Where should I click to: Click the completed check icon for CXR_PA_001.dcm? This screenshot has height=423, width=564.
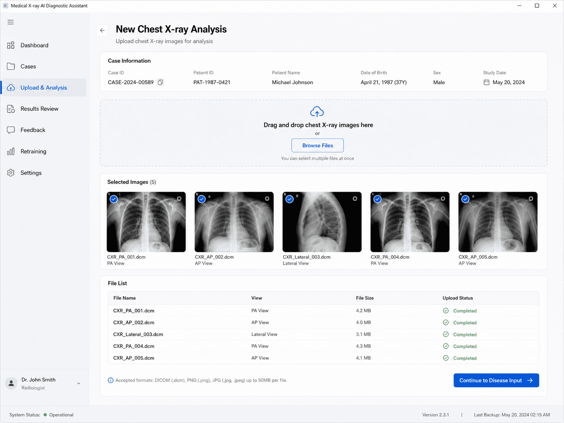click(446, 311)
